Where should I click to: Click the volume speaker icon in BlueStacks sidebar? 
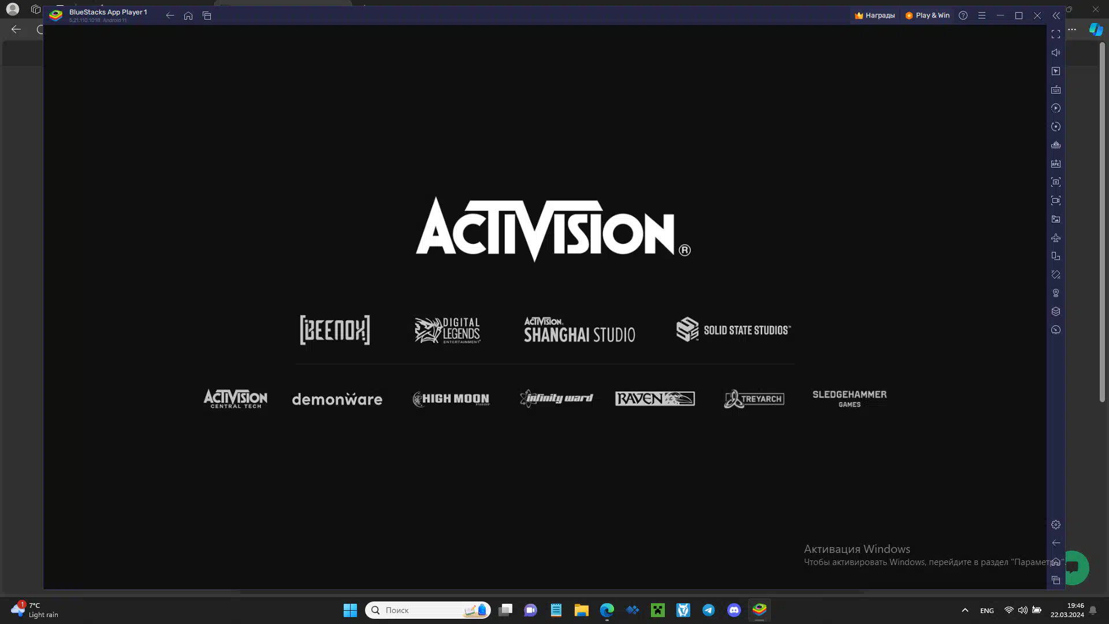point(1056,53)
